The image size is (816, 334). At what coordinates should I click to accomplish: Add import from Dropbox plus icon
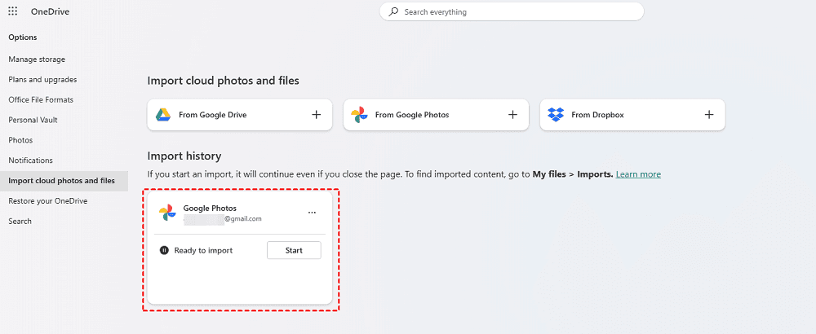[710, 115]
